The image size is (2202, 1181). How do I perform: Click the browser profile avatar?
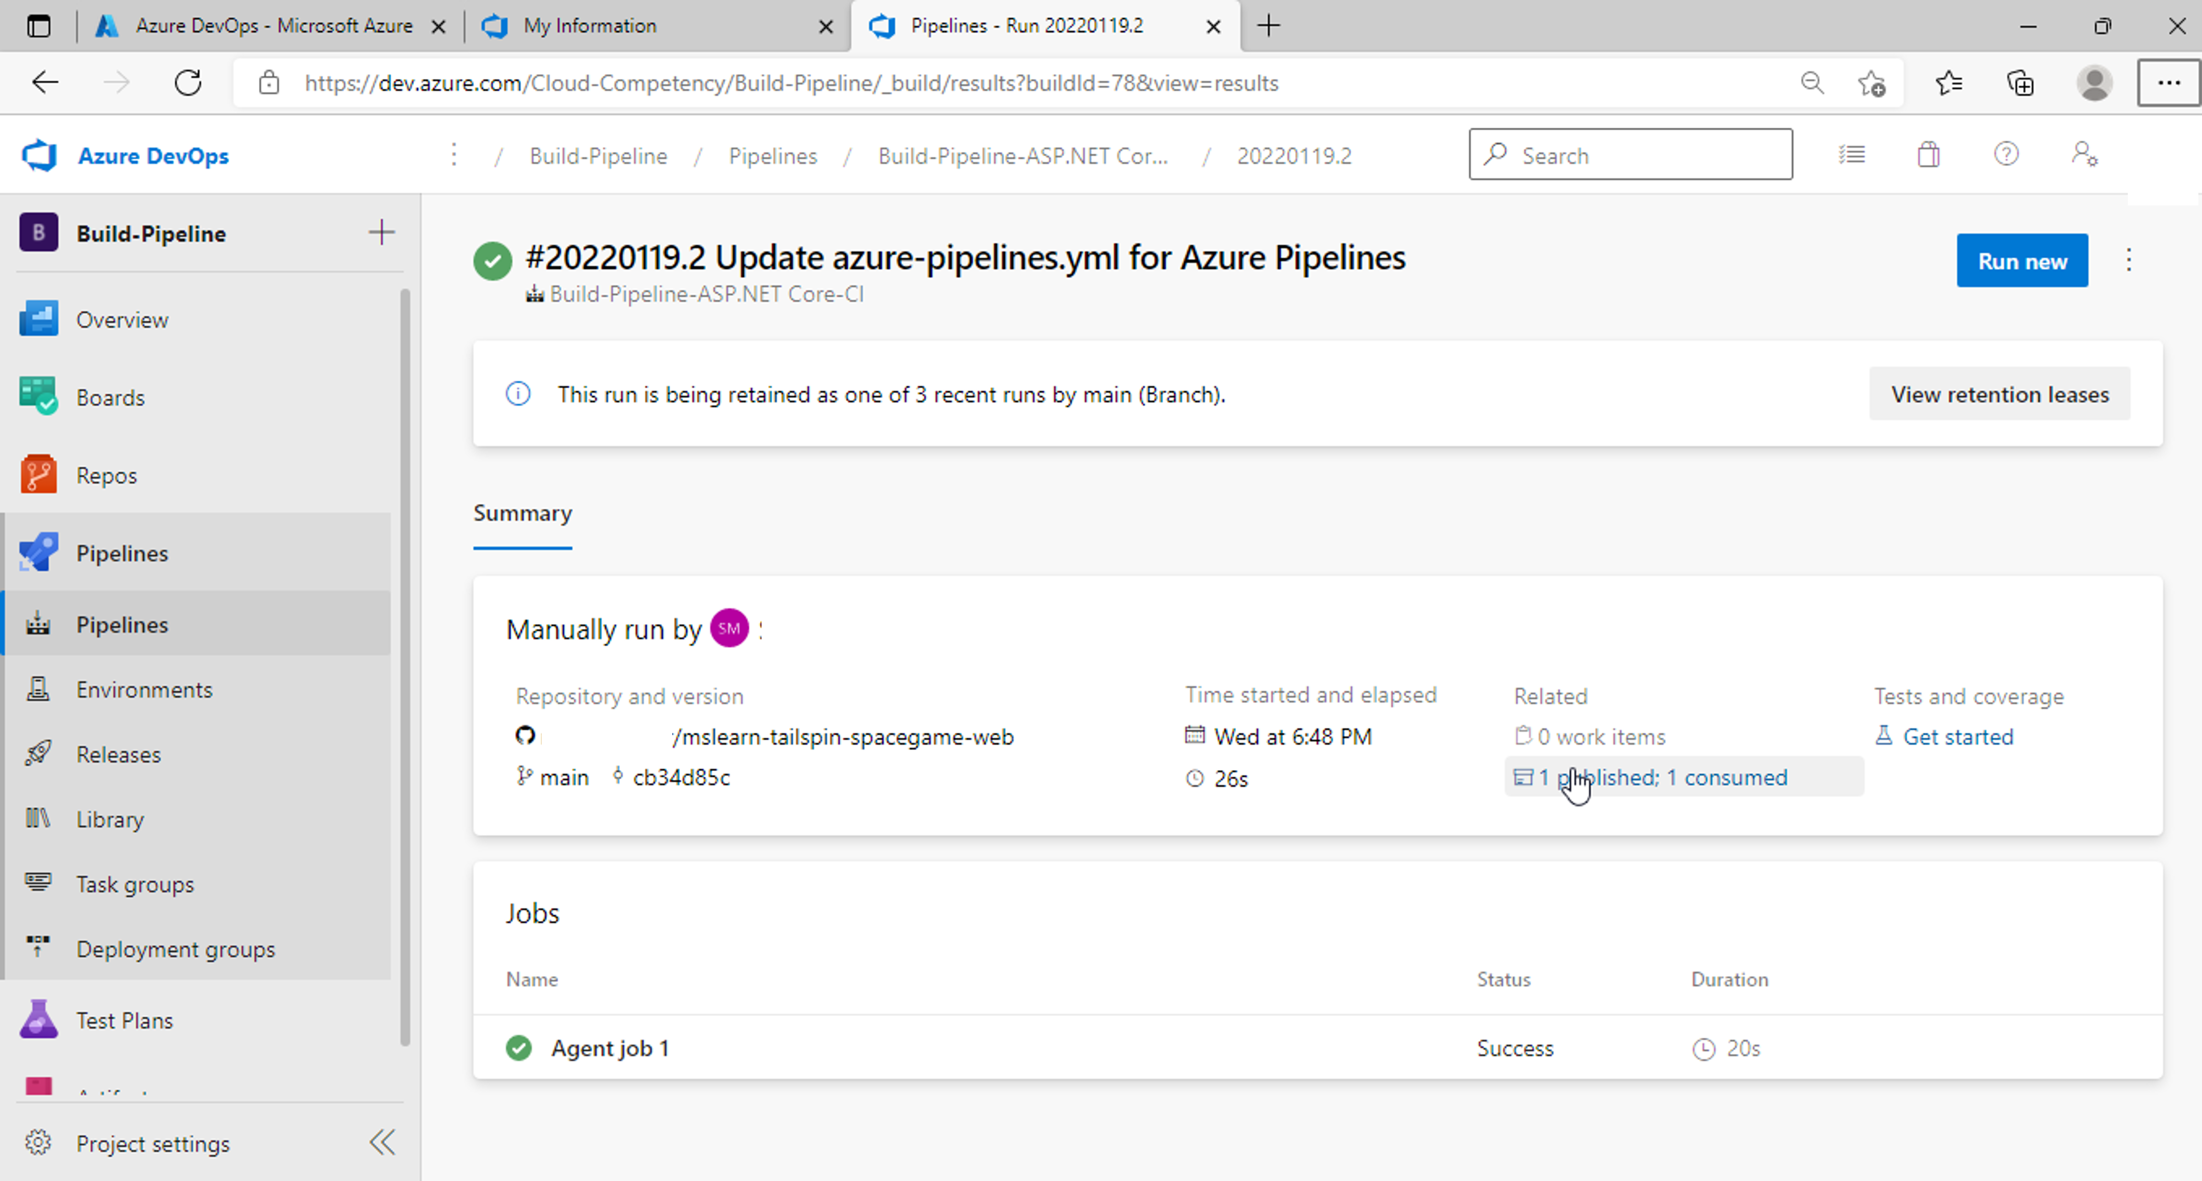click(2094, 83)
